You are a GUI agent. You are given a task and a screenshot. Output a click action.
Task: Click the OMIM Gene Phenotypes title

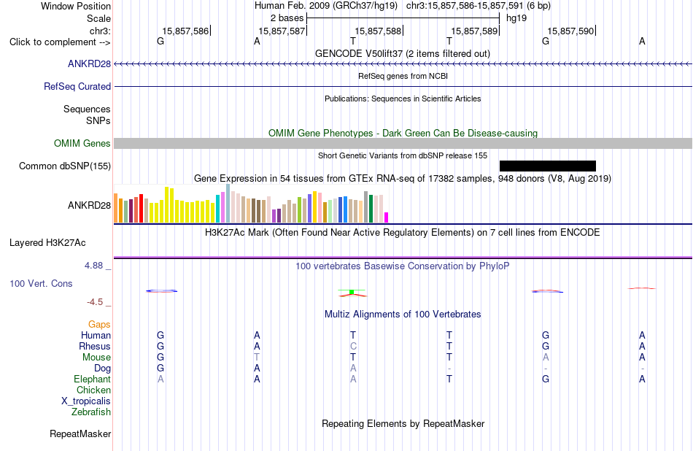pos(403,133)
